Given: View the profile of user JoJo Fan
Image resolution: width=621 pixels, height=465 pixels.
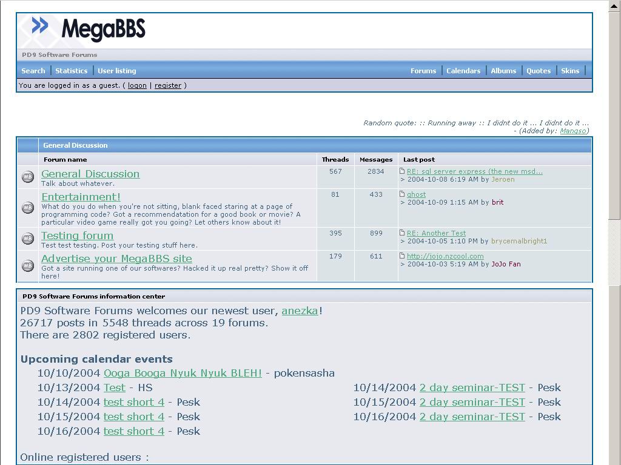Looking at the screenshot, I should [x=506, y=264].
